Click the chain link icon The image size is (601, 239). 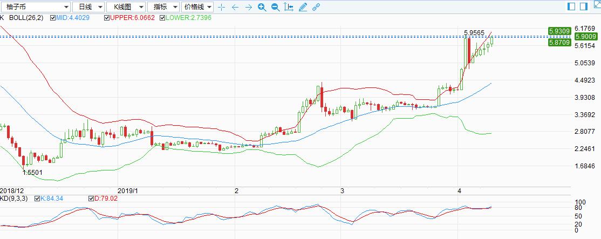tap(316, 7)
